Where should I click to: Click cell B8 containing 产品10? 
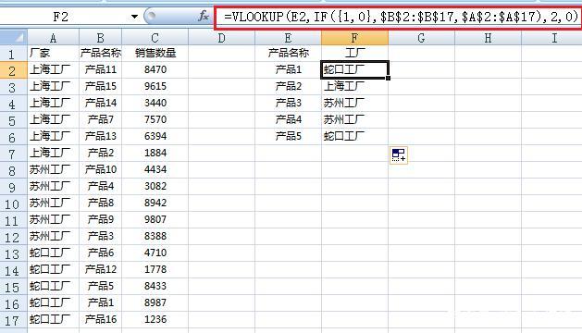coord(100,169)
